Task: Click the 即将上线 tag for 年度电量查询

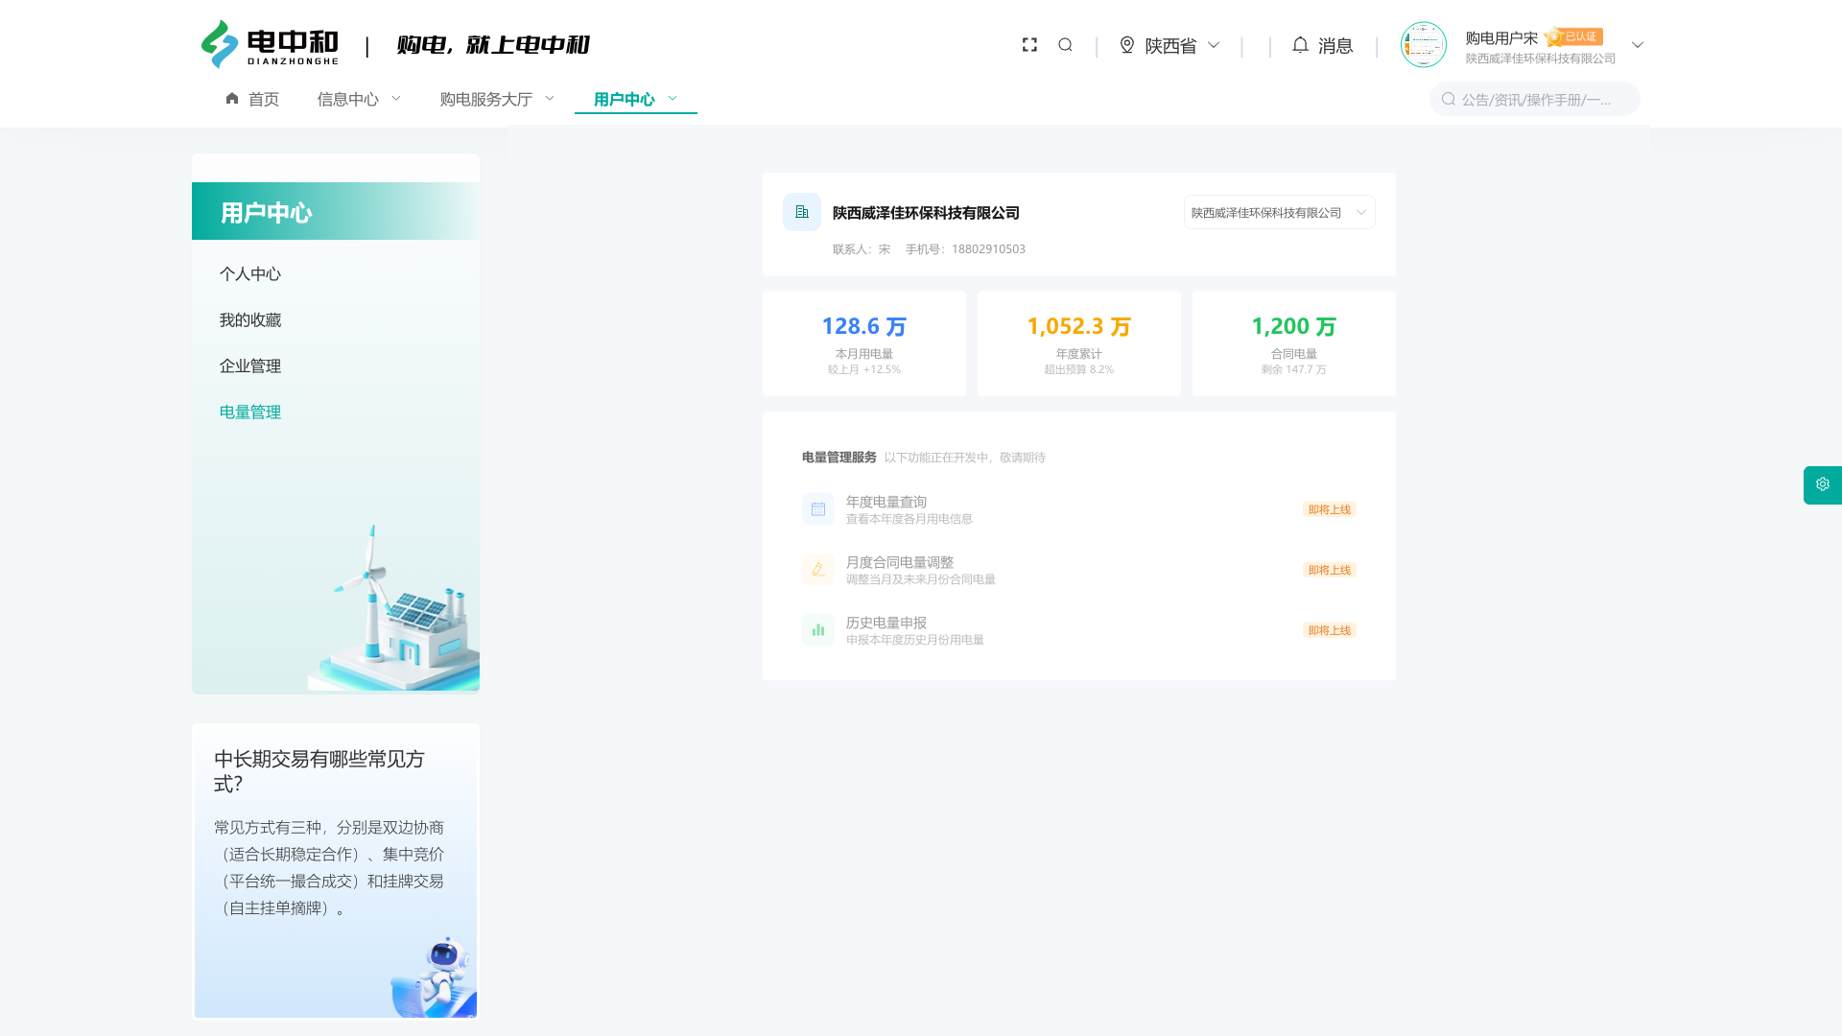Action: tap(1330, 509)
